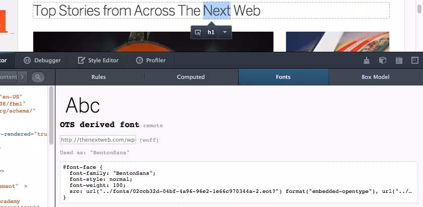Open the h1 infobar dropdown arrow

pos(225,32)
